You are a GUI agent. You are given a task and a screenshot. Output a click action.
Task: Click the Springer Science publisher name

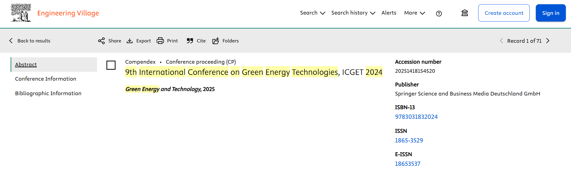(x=467, y=94)
